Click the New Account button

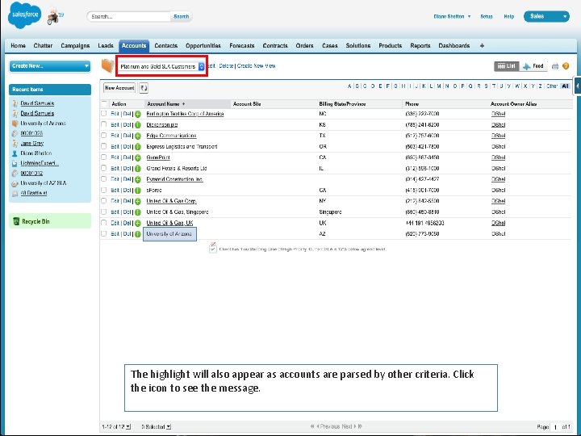119,88
